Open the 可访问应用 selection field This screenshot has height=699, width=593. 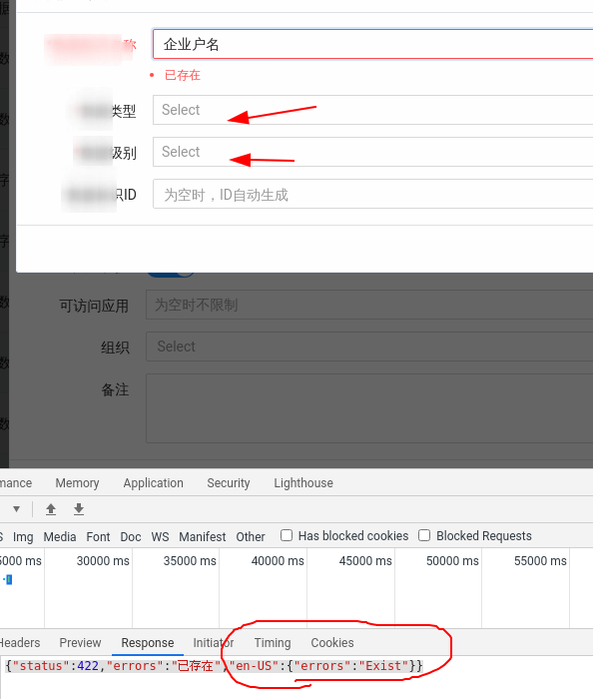[369, 305]
